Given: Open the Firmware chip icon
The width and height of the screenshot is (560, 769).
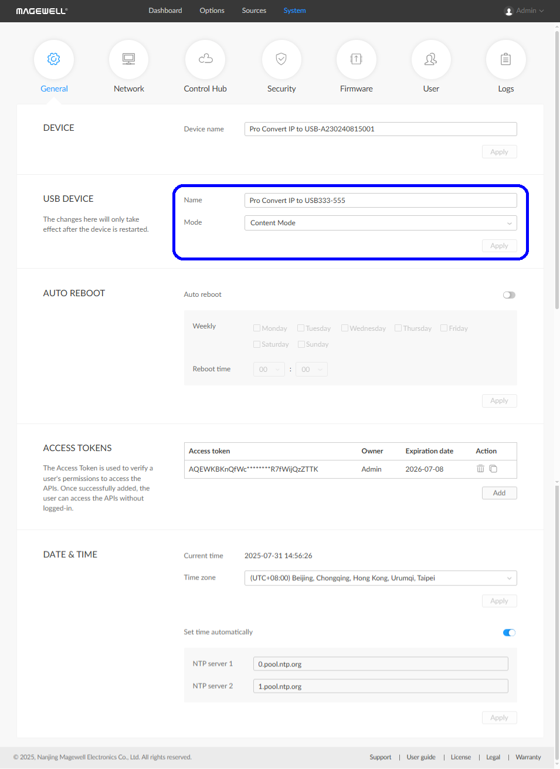Looking at the screenshot, I should click(x=357, y=59).
